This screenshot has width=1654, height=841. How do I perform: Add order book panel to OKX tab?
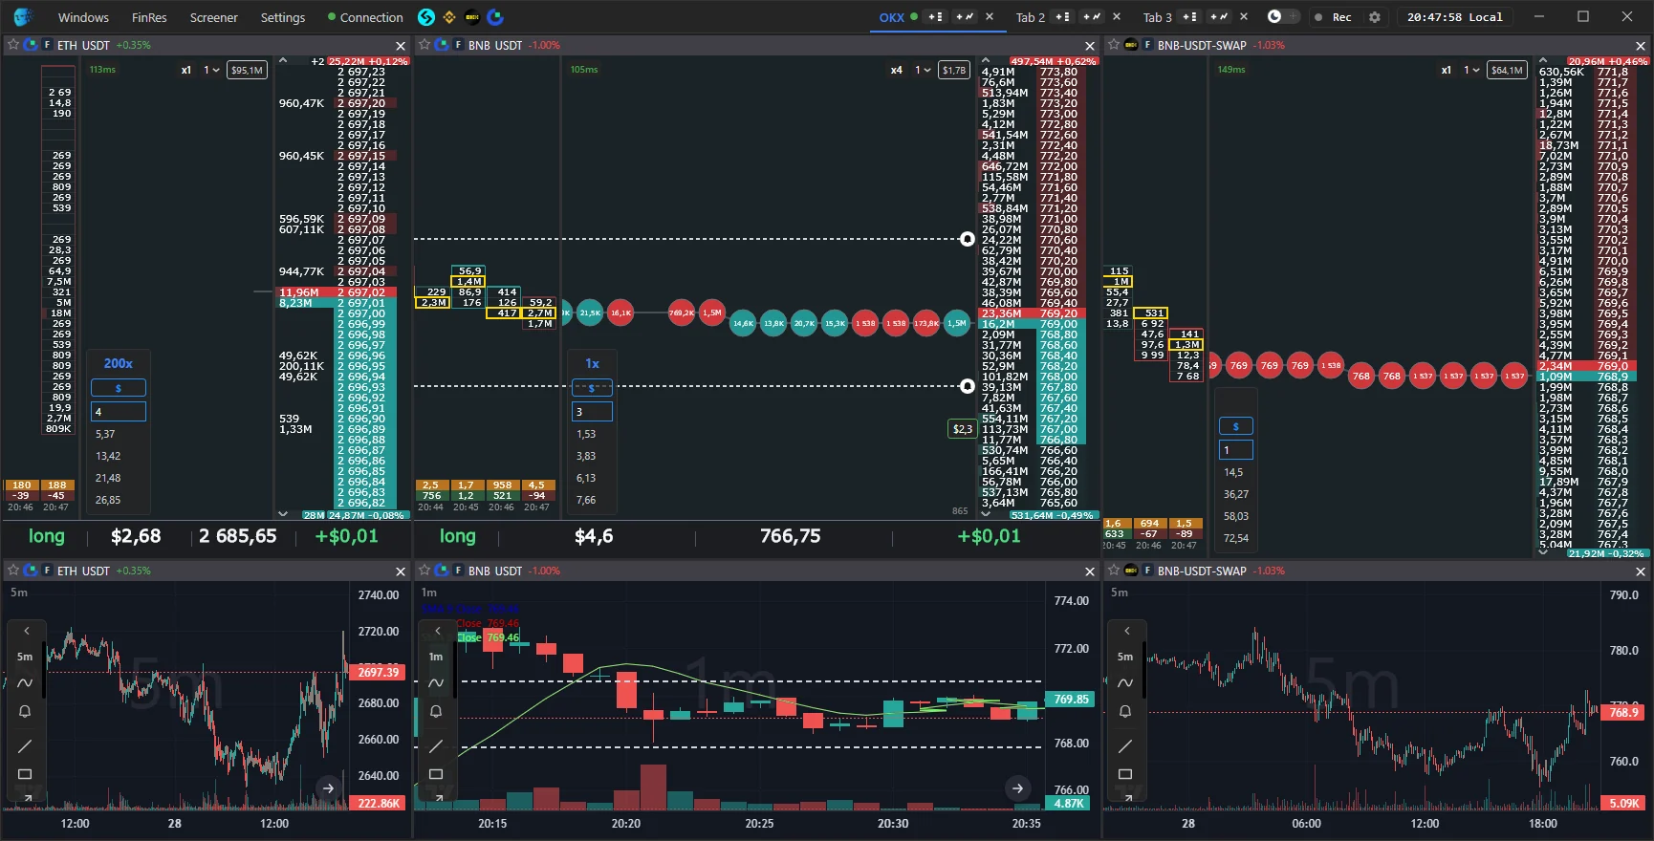[936, 17]
